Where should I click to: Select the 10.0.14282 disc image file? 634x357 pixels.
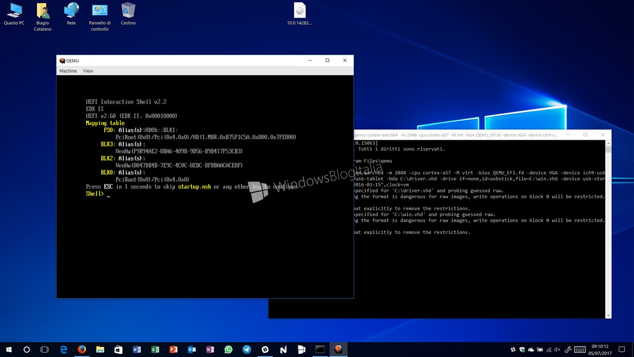[x=300, y=14]
